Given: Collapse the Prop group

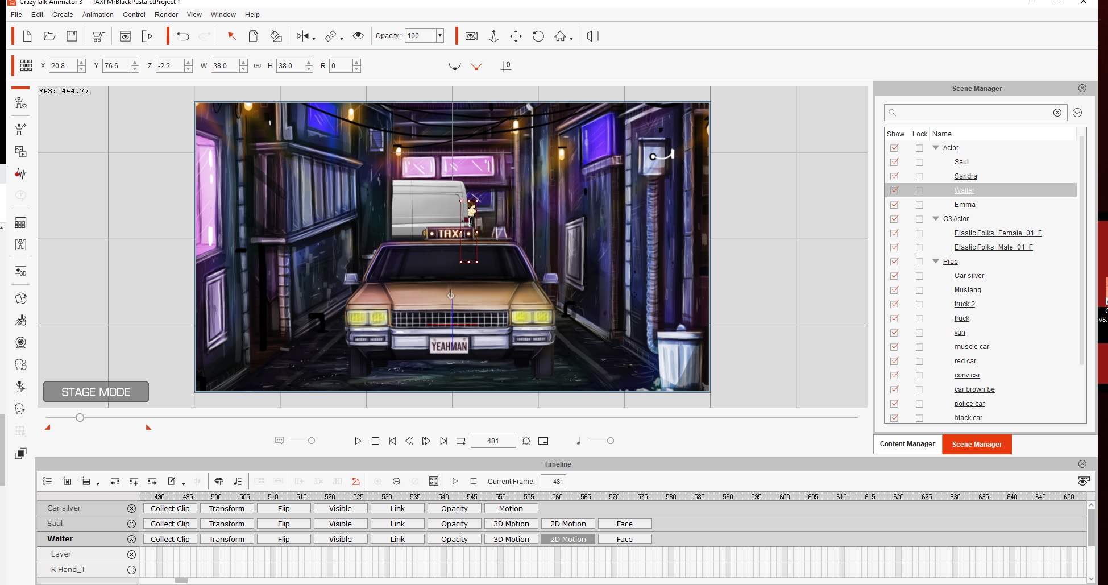Looking at the screenshot, I should [x=936, y=261].
